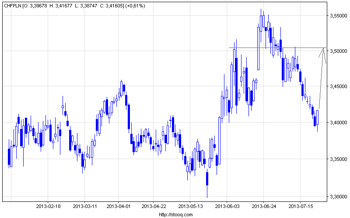Click the 3,40000 price axis label
The width and height of the screenshot is (350, 218).
click(x=339, y=123)
